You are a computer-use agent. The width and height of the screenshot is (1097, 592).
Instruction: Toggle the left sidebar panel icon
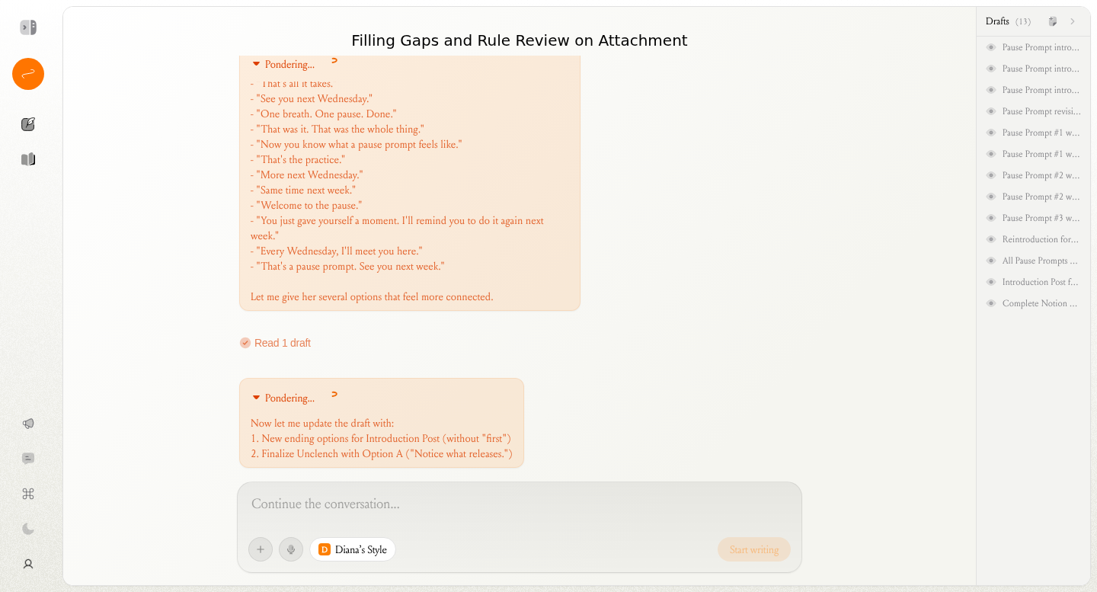[x=28, y=27]
